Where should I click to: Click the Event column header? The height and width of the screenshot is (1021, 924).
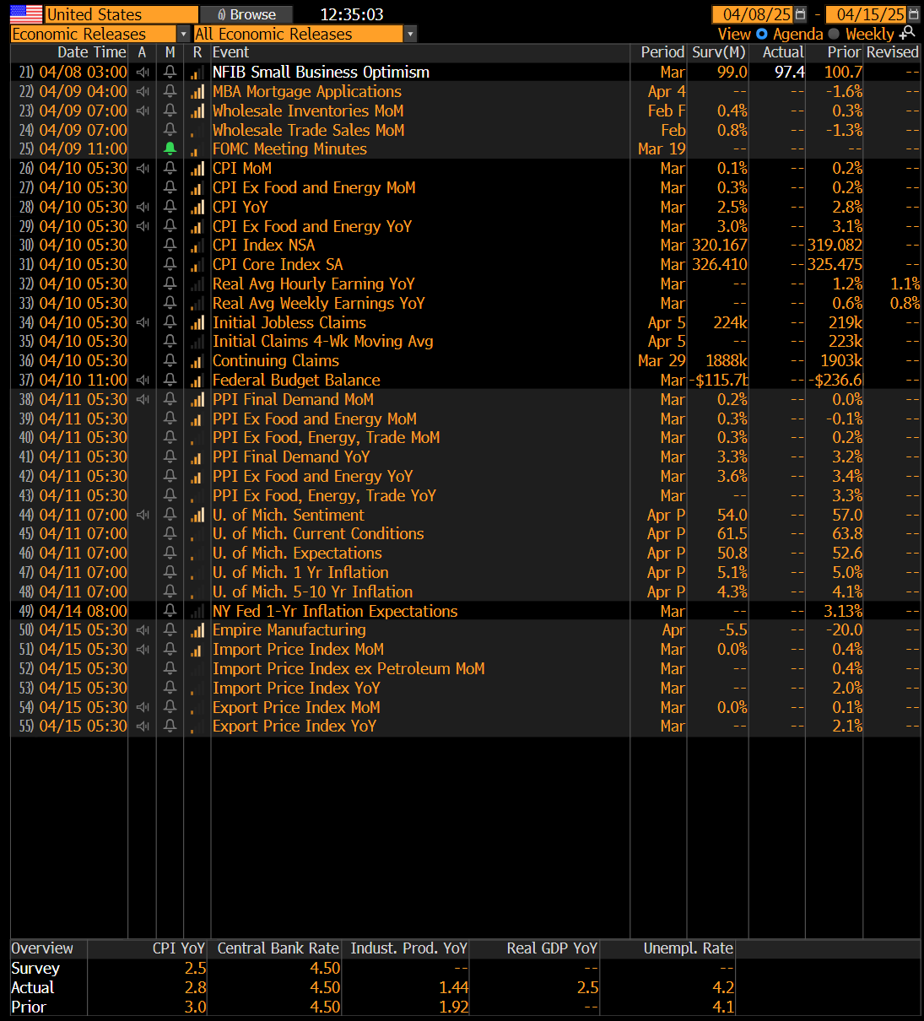tap(230, 52)
